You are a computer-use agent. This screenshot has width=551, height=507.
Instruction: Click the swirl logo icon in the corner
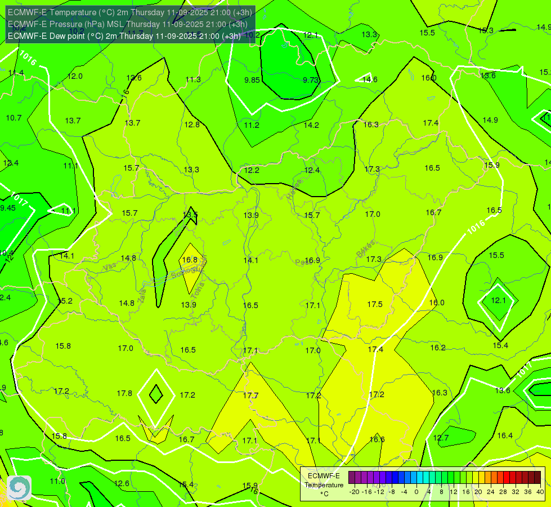19,488
